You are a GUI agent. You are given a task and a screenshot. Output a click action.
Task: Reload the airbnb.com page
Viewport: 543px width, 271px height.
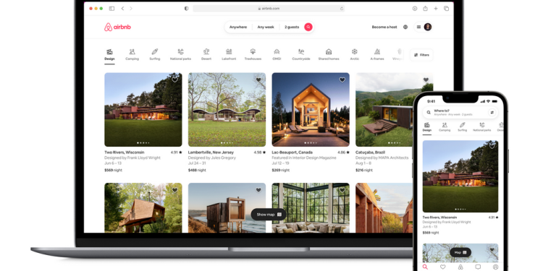click(342, 8)
